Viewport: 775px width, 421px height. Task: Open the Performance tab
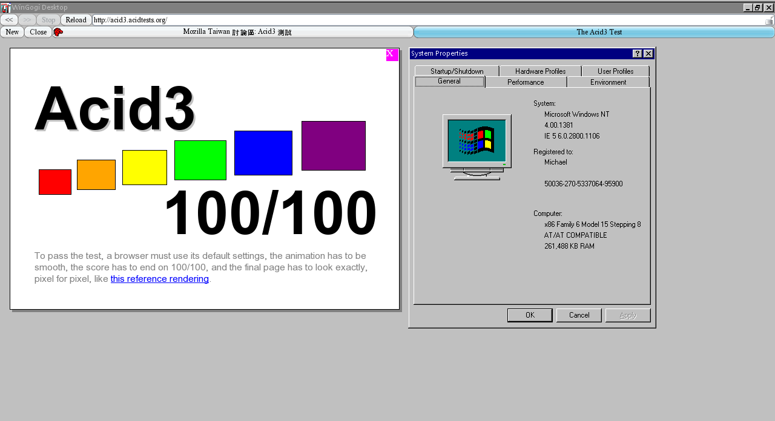coord(526,82)
